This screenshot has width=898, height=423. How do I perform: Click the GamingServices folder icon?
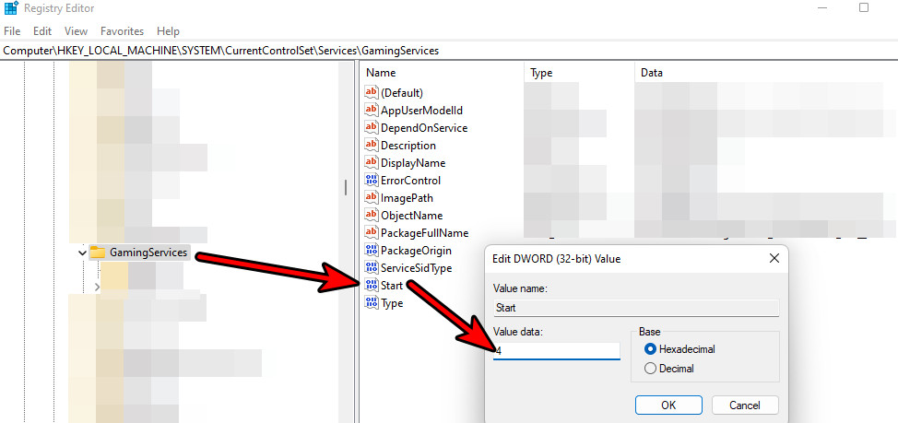pyautogui.click(x=98, y=253)
